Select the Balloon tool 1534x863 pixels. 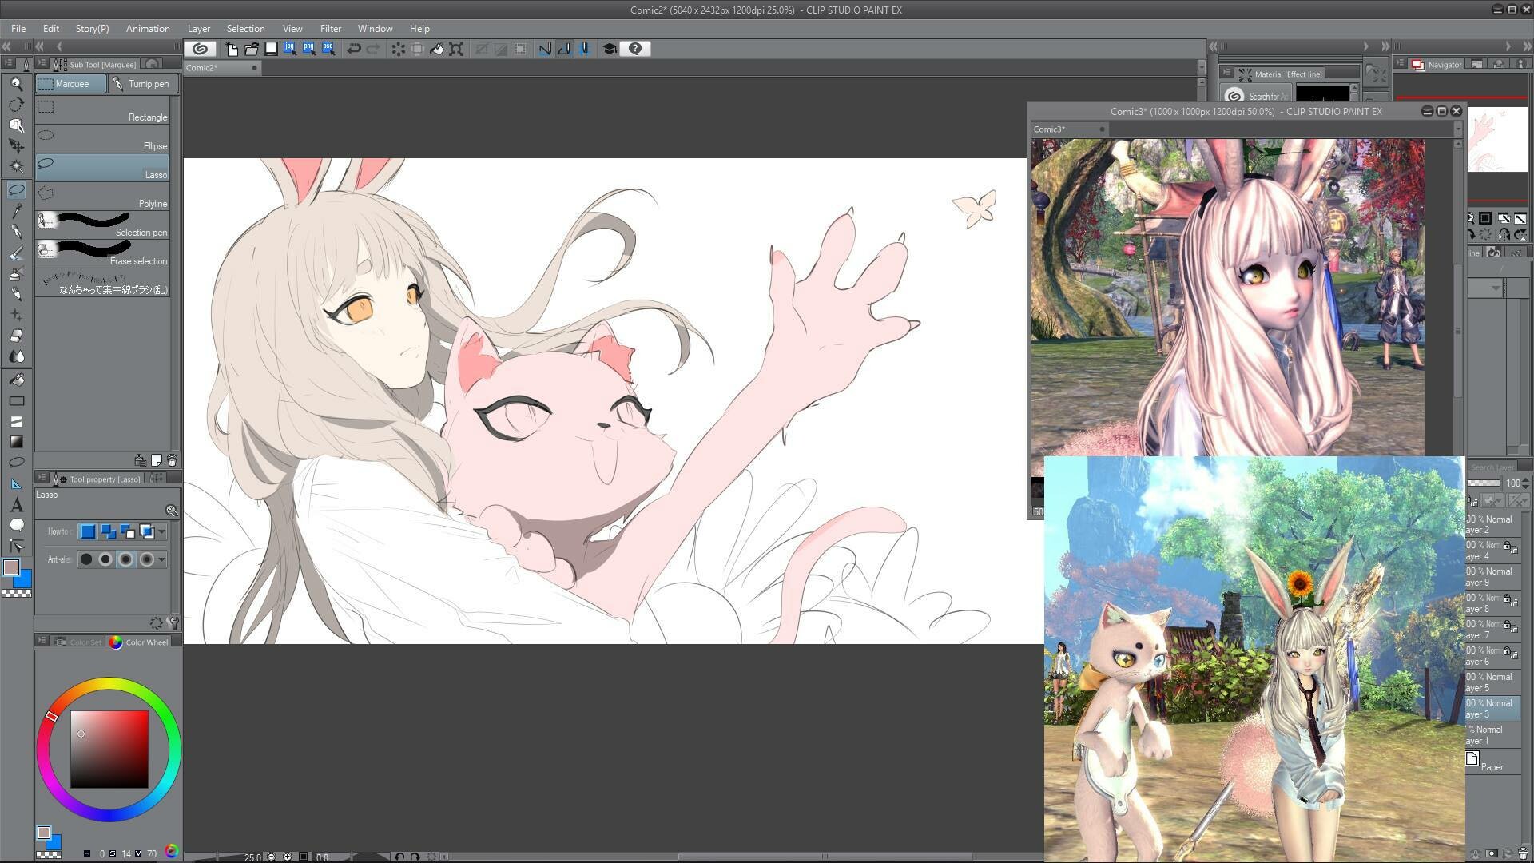pos(16,525)
